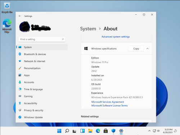Open Accounts settings
180x135 pixels.
[42, 82]
